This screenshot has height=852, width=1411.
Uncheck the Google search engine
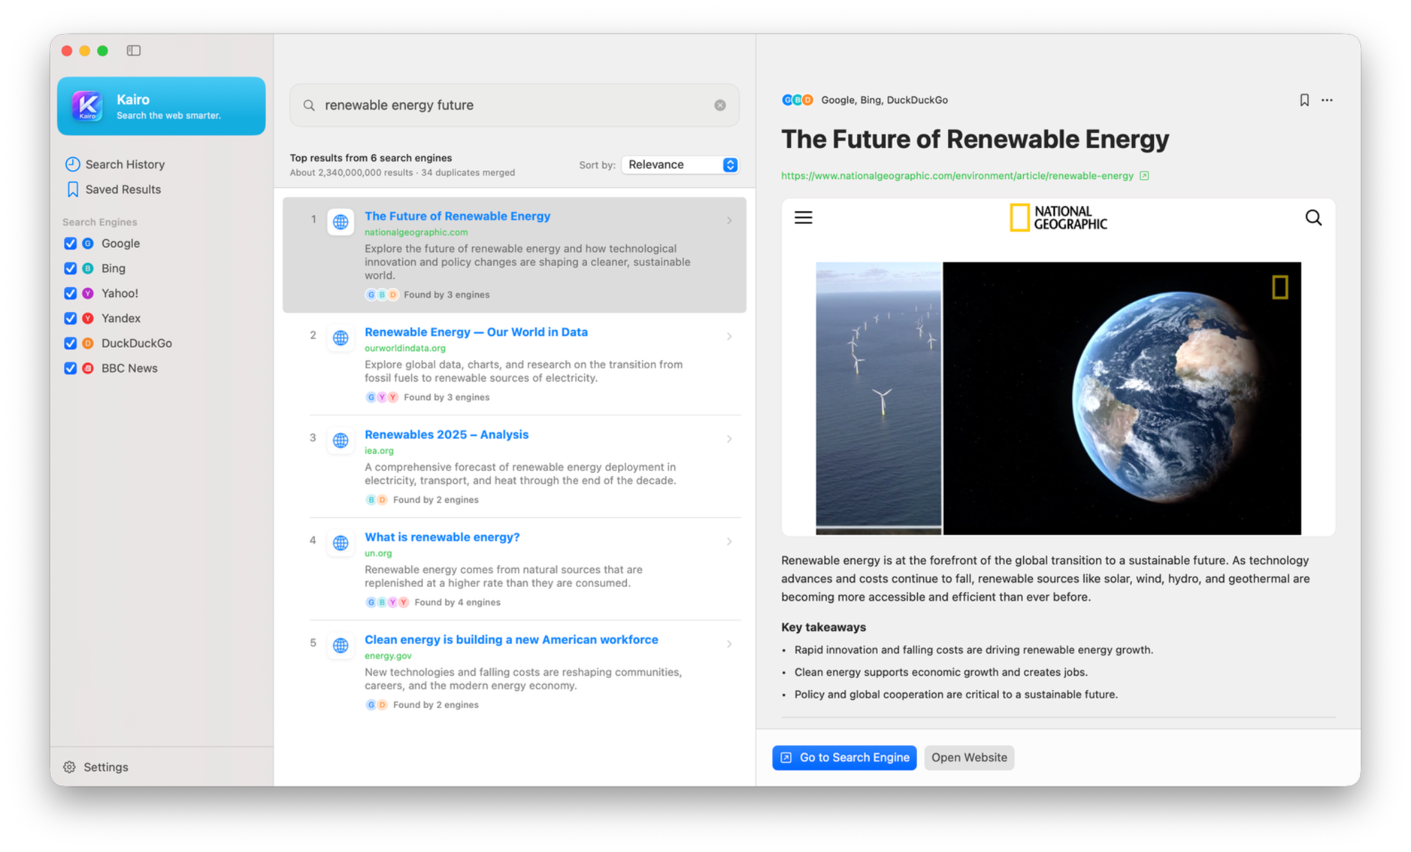[70, 243]
